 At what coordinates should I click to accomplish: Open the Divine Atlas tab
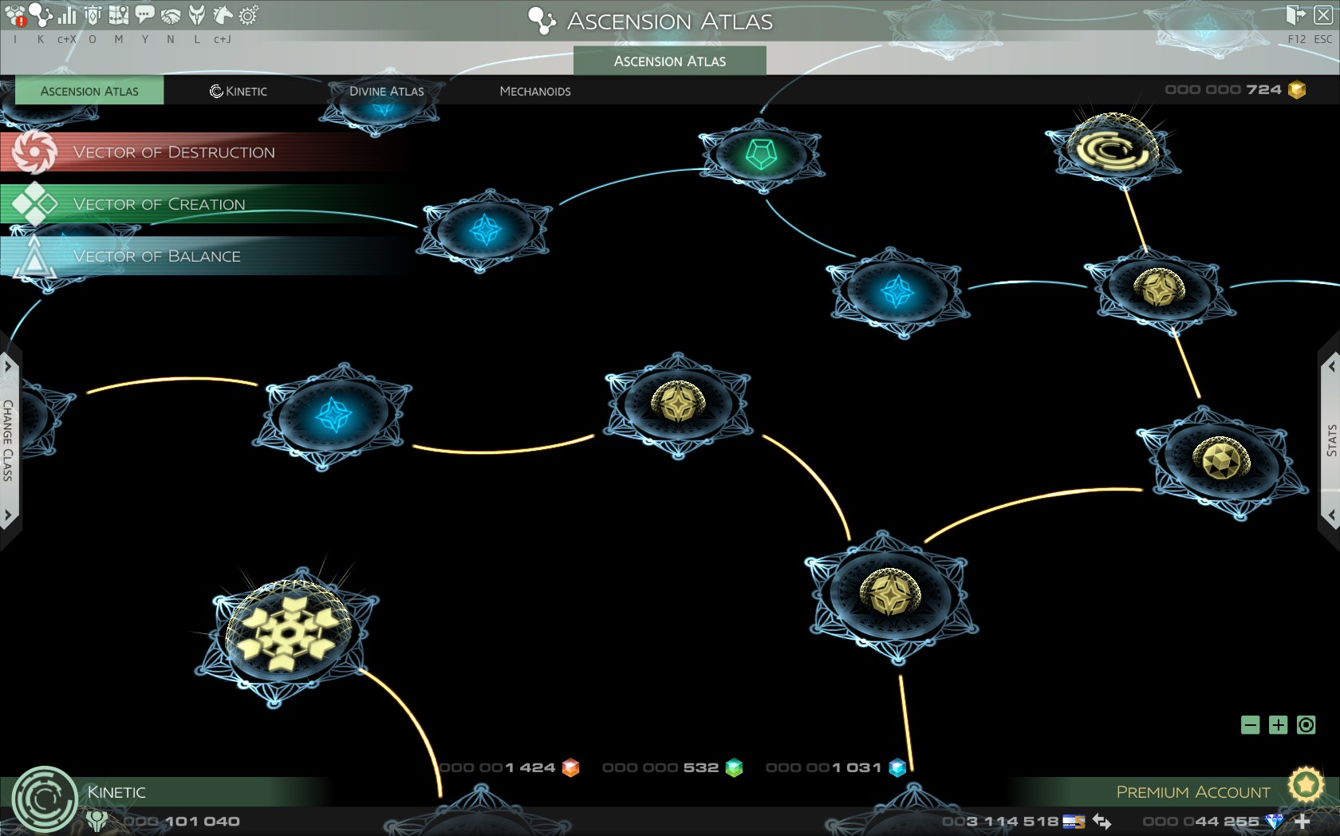click(387, 91)
